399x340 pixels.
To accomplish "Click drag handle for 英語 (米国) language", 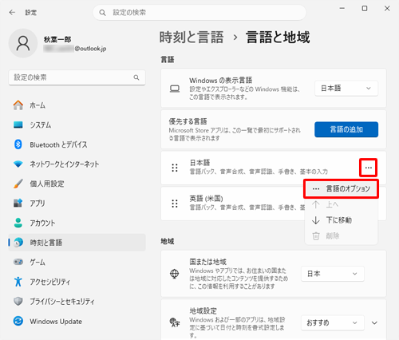I will point(175,204).
